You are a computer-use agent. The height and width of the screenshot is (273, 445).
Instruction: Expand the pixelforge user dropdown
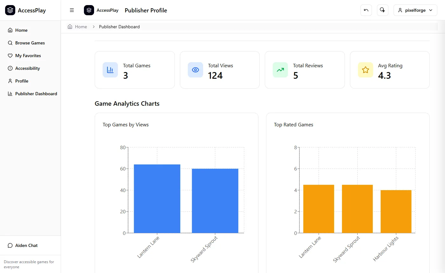click(415, 10)
